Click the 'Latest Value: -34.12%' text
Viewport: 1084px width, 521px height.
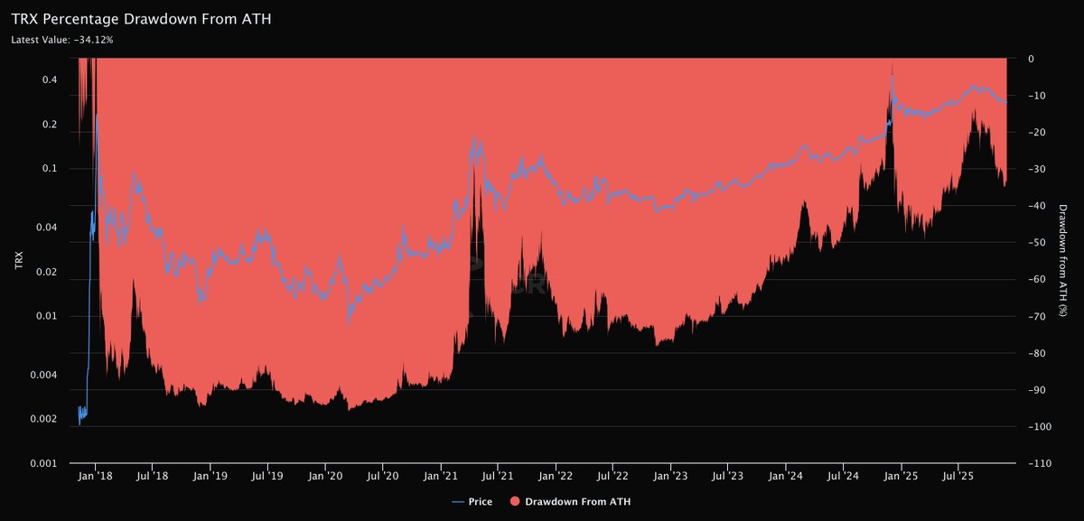point(61,39)
